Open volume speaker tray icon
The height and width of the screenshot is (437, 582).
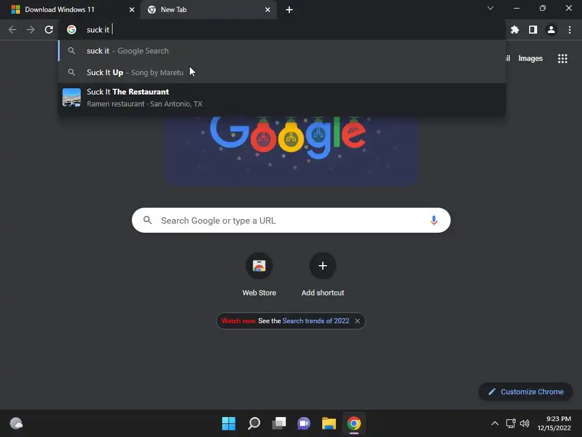click(x=525, y=423)
